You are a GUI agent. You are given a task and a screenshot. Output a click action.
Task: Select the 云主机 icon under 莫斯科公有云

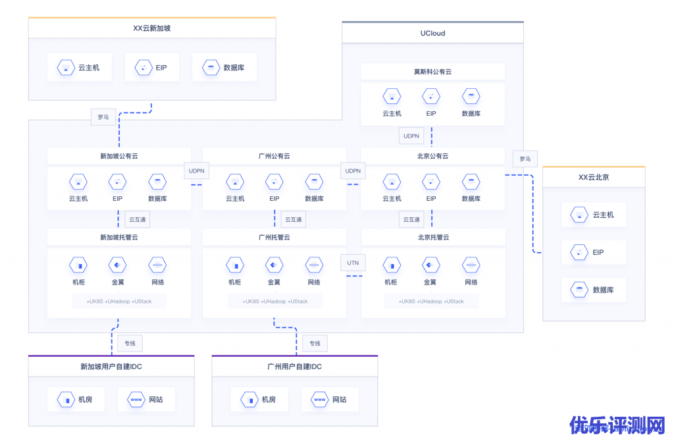pos(392,97)
